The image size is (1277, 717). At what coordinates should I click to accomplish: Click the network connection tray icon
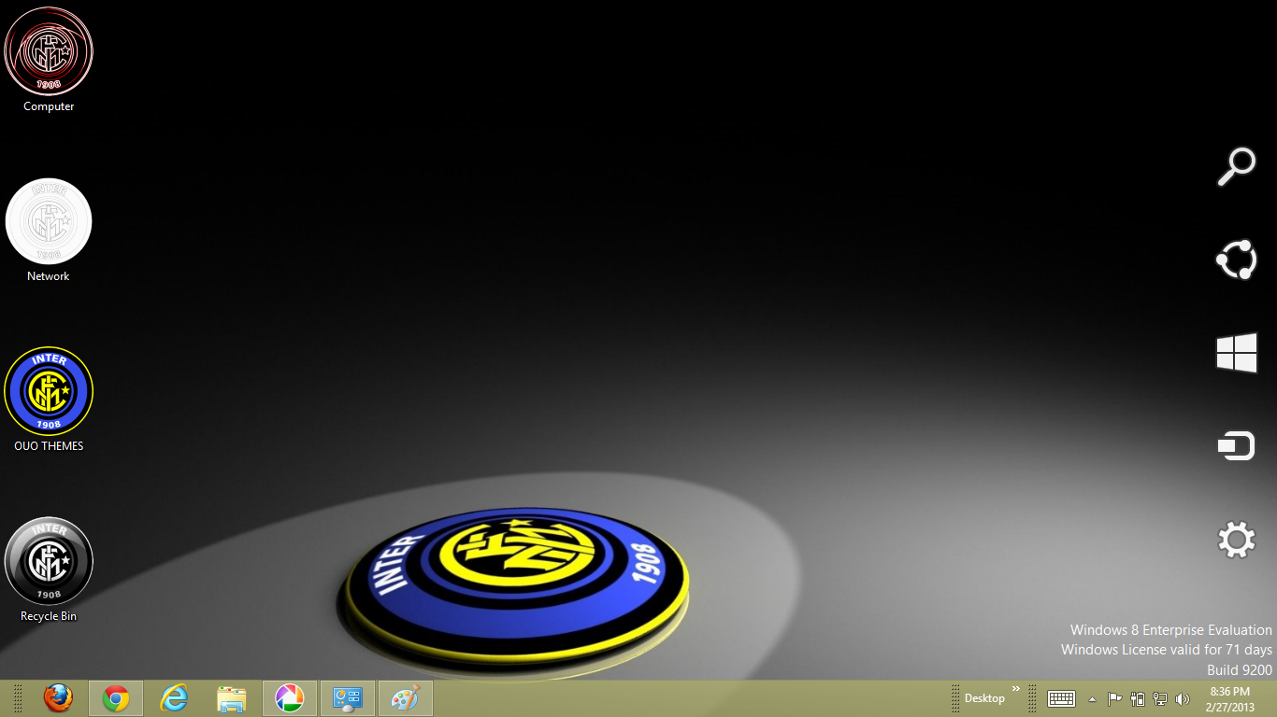[x=1160, y=698]
